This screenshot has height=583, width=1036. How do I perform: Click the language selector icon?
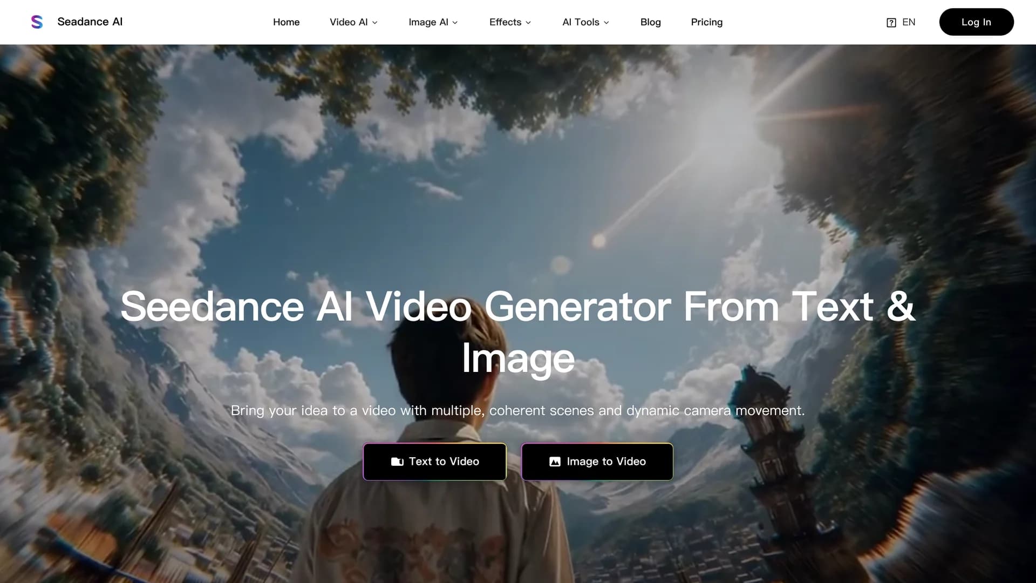click(891, 23)
